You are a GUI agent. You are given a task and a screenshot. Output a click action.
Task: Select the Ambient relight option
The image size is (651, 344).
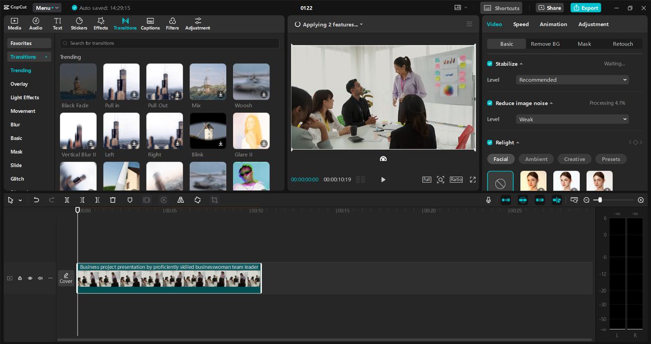click(x=537, y=159)
